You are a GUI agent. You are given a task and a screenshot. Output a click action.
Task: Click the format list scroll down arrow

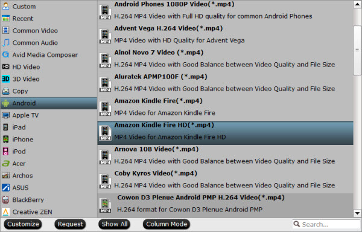point(357,213)
